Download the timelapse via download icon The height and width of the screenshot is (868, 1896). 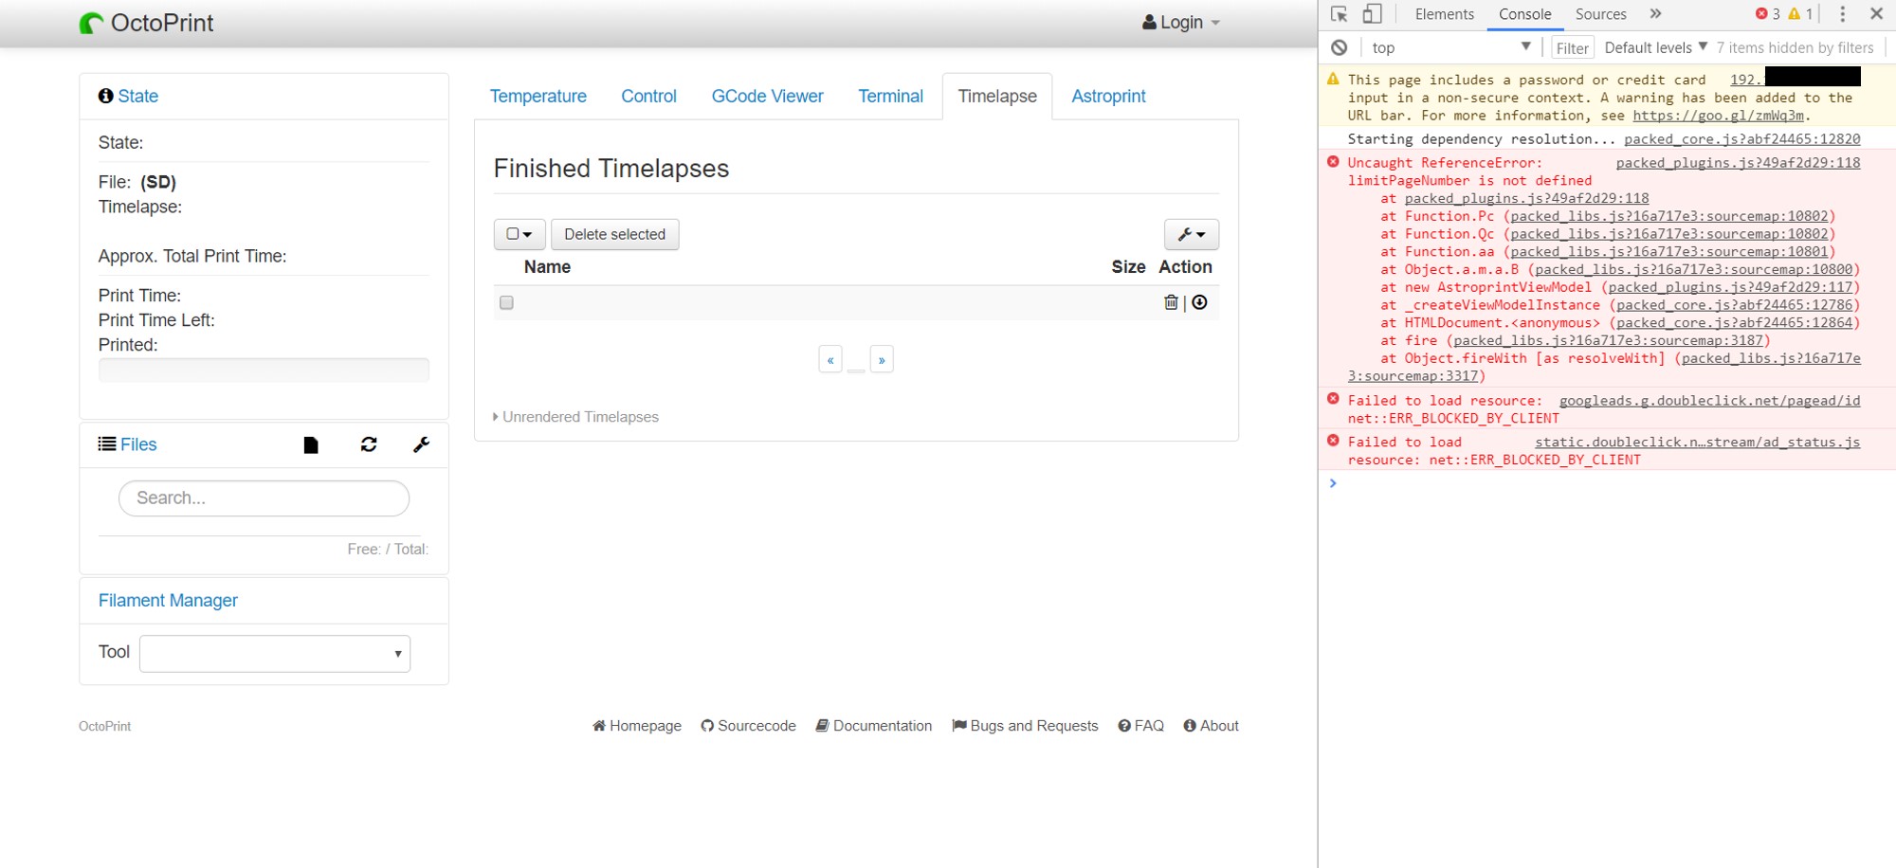(1199, 302)
